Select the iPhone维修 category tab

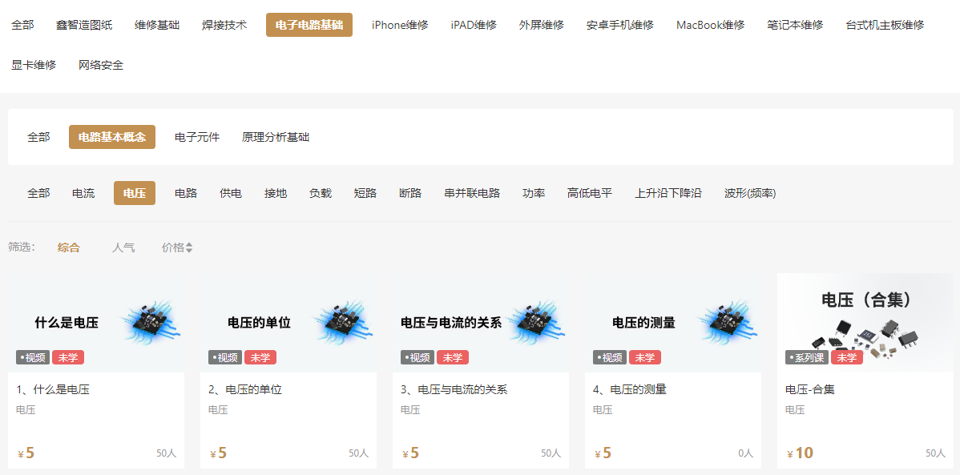click(x=400, y=25)
